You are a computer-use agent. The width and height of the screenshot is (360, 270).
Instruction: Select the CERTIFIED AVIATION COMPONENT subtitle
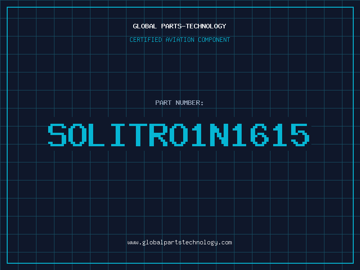(x=180, y=40)
